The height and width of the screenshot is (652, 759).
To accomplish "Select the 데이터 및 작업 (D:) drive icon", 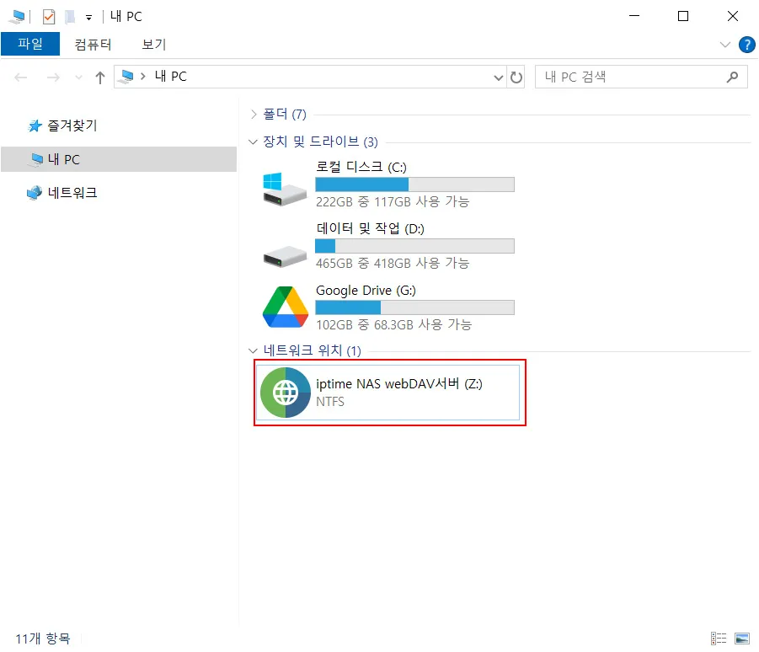I will pos(285,257).
